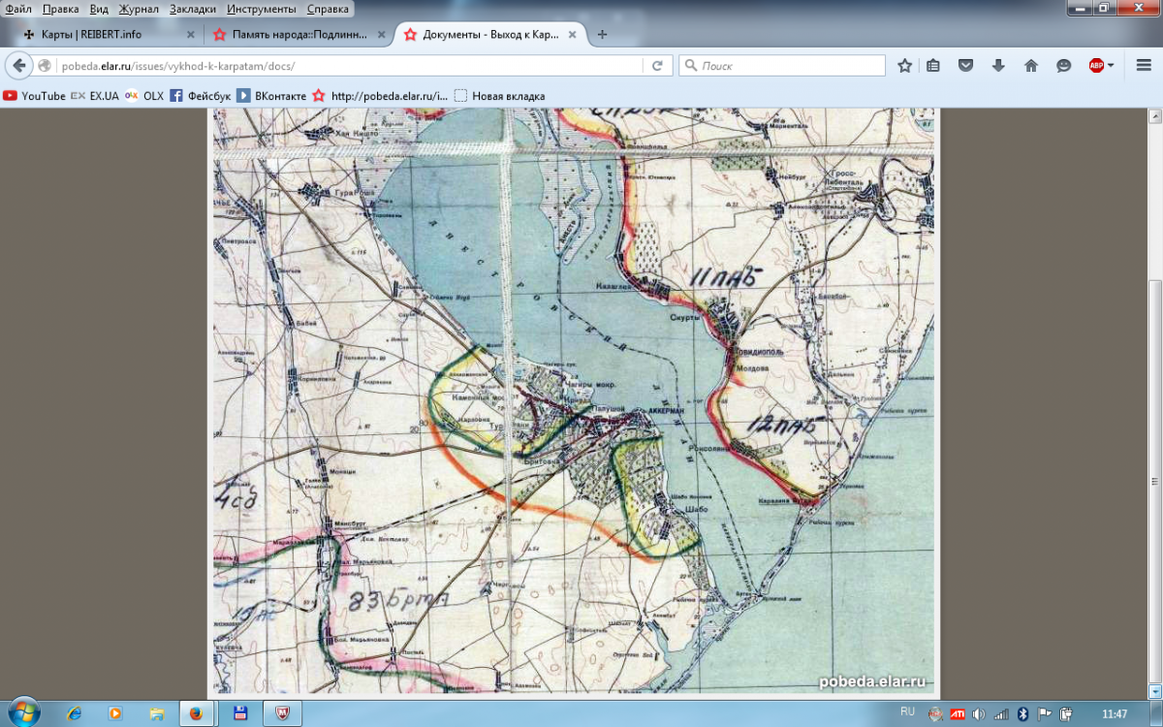Click the Adblock Plus ABP icon
Screen dimensions: 1163x727
(x=1096, y=66)
